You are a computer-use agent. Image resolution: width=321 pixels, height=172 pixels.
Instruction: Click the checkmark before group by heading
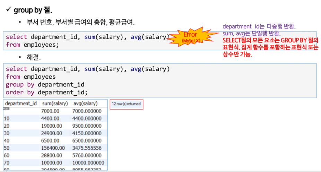[x=9, y=9]
